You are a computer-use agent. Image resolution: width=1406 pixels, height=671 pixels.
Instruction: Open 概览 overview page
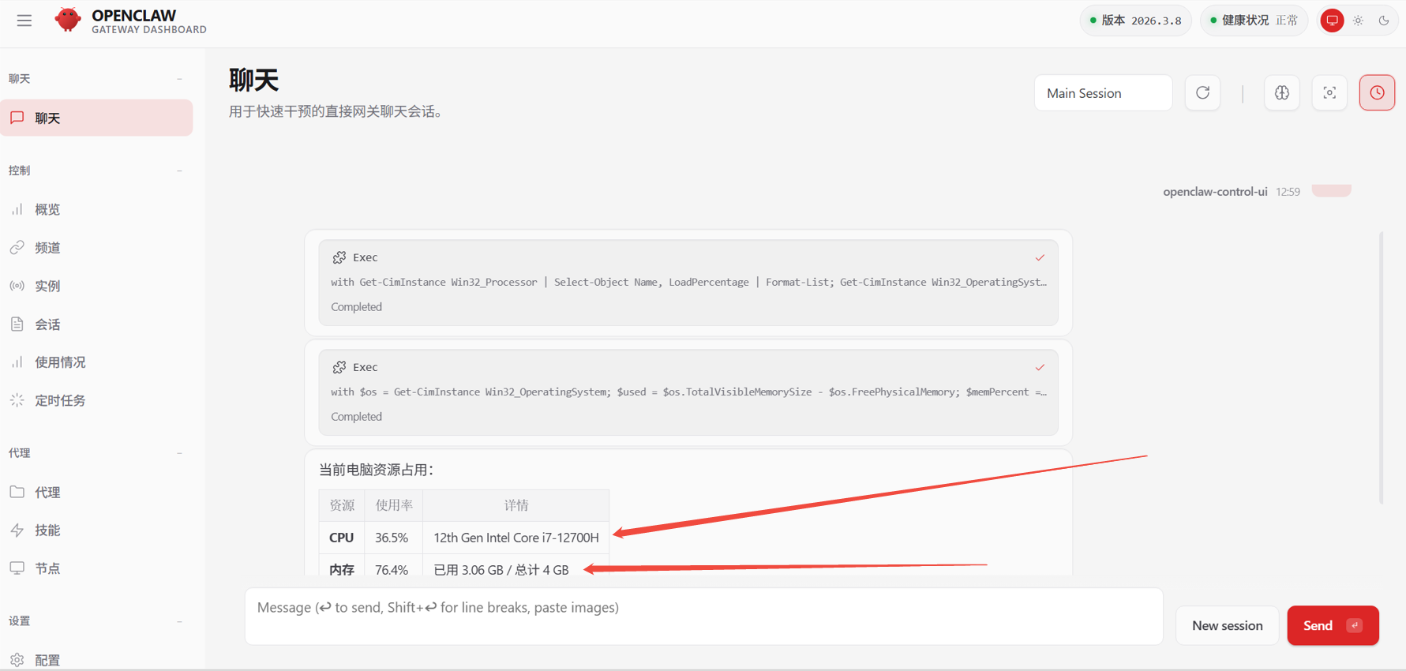pyautogui.click(x=47, y=209)
